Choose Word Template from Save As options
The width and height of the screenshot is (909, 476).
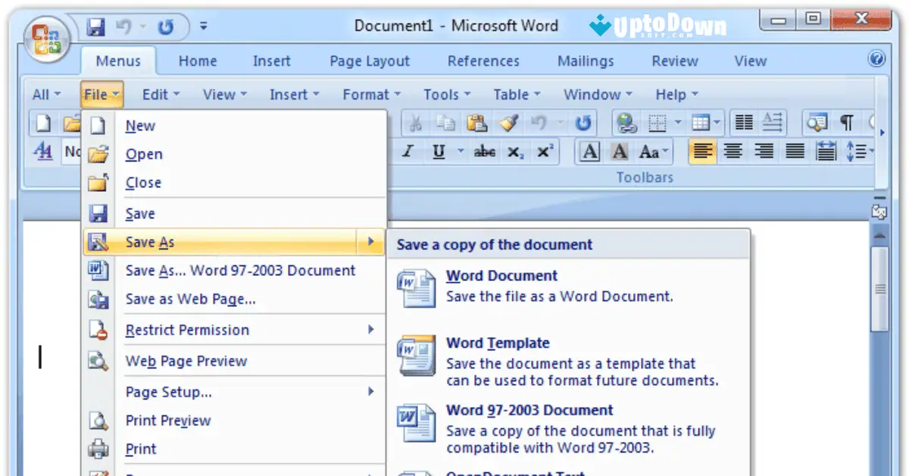pyautogui.click(x=498, y=343)
